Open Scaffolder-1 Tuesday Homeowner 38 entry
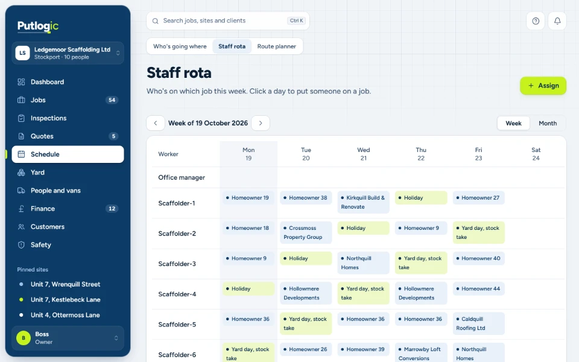 coord(306,198)
